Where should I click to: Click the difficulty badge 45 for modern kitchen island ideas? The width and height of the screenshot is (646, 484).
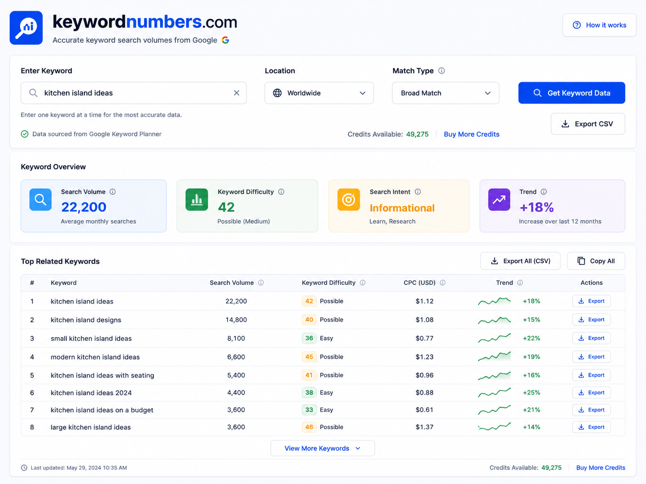309,357
